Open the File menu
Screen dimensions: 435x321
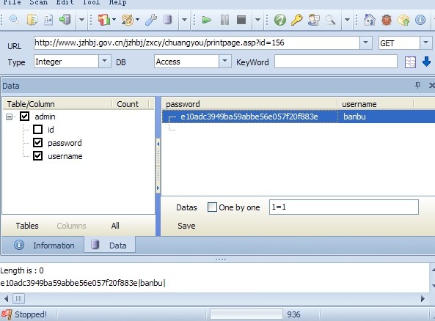click(x=12, y=2)
